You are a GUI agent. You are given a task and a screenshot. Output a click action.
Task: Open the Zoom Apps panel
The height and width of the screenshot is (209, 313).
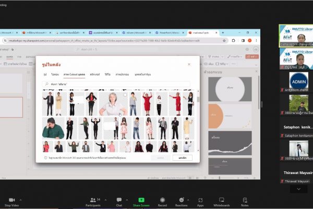click(200, 202)
